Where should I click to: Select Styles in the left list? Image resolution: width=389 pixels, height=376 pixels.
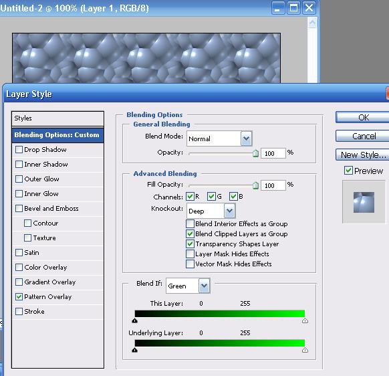(x=57, y=118)
